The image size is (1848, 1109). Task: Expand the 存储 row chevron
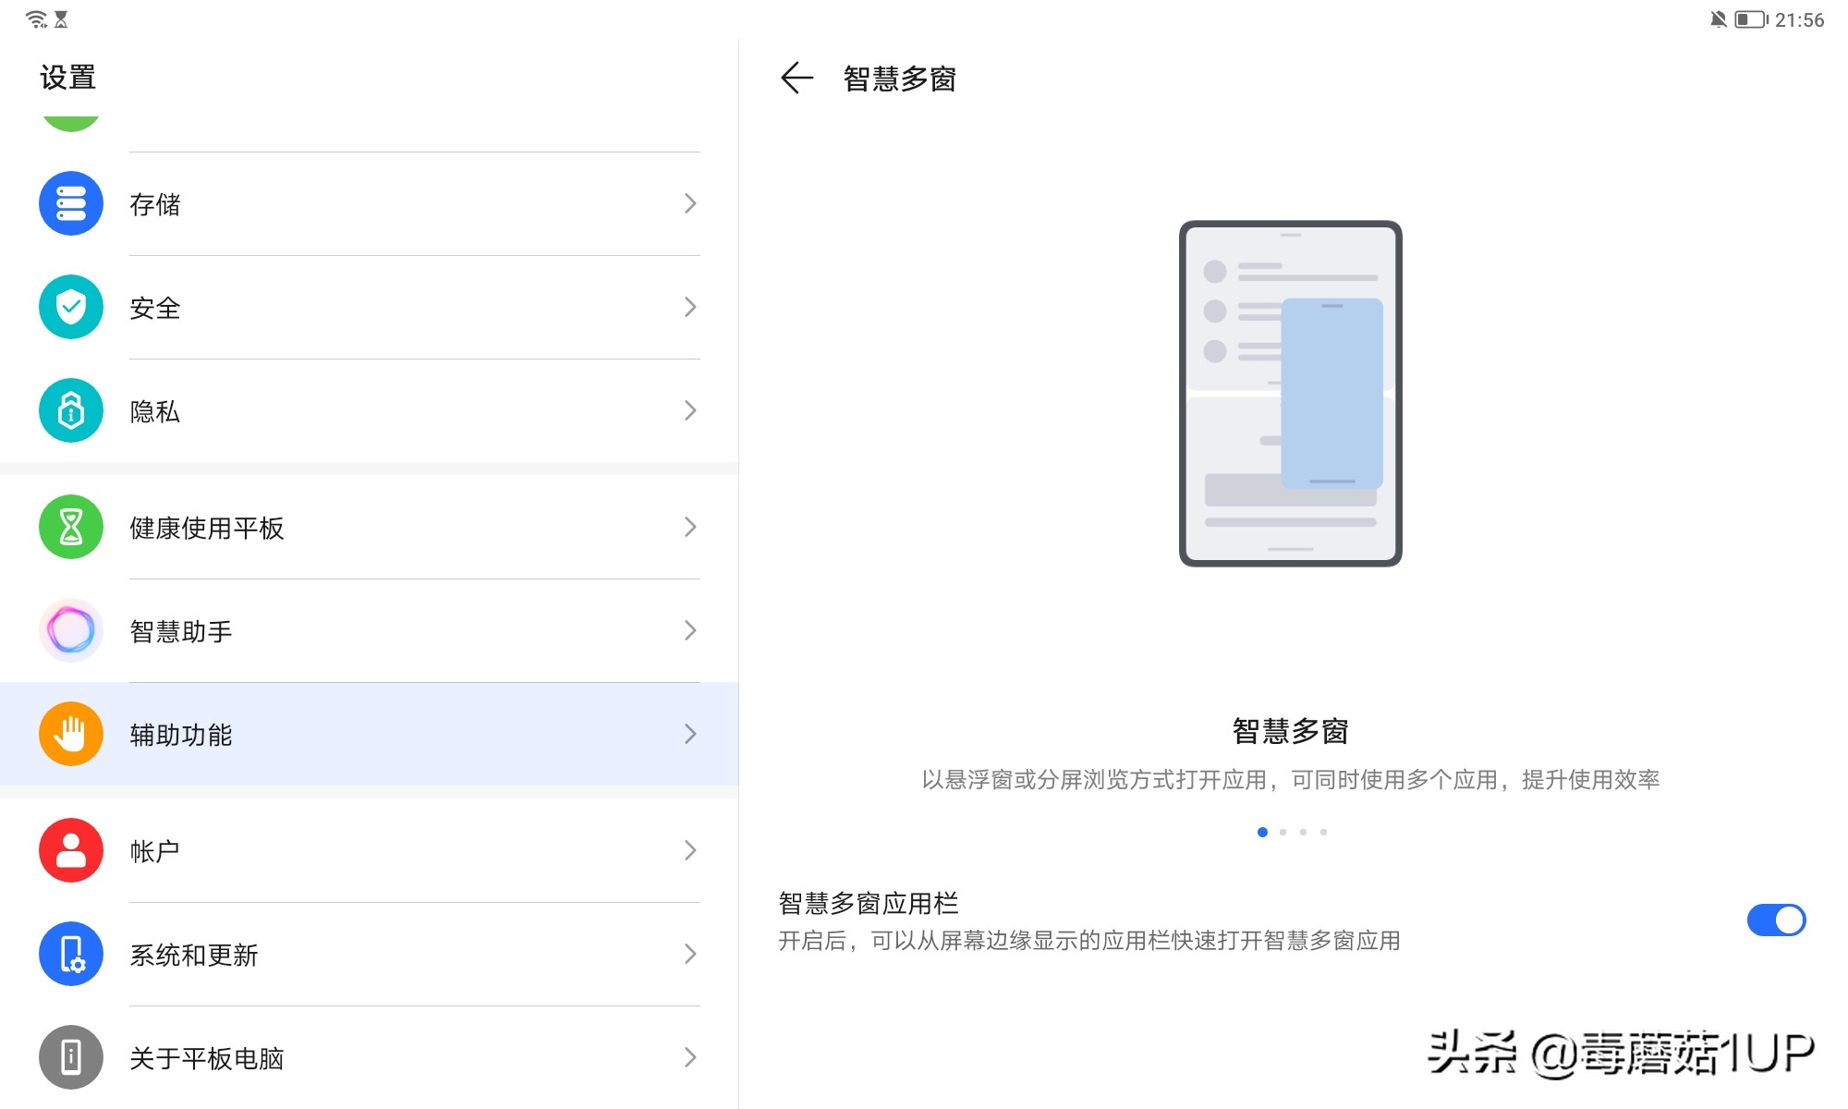click(689, 204)
